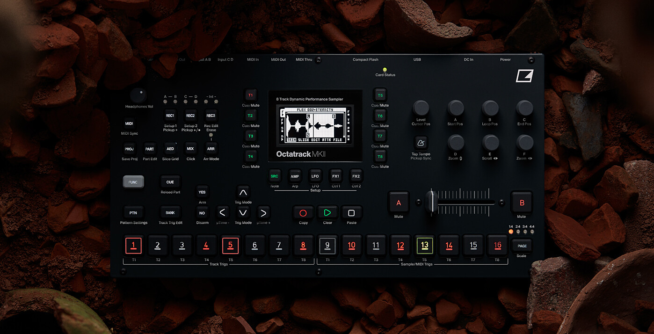Click the stop square button
Screen dimensions: 654x334
coord(351,213)
